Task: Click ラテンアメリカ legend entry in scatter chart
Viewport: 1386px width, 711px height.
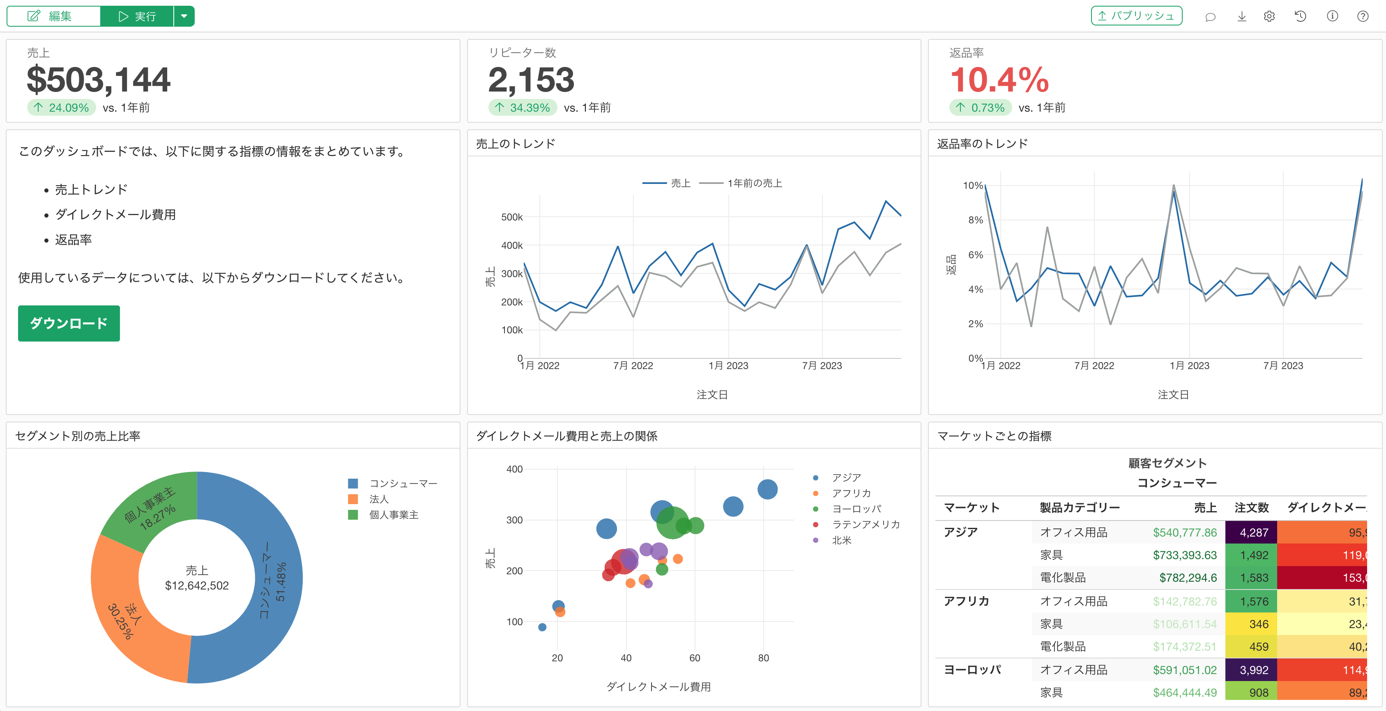Action: pyautogui.click(x=856, y=524)
